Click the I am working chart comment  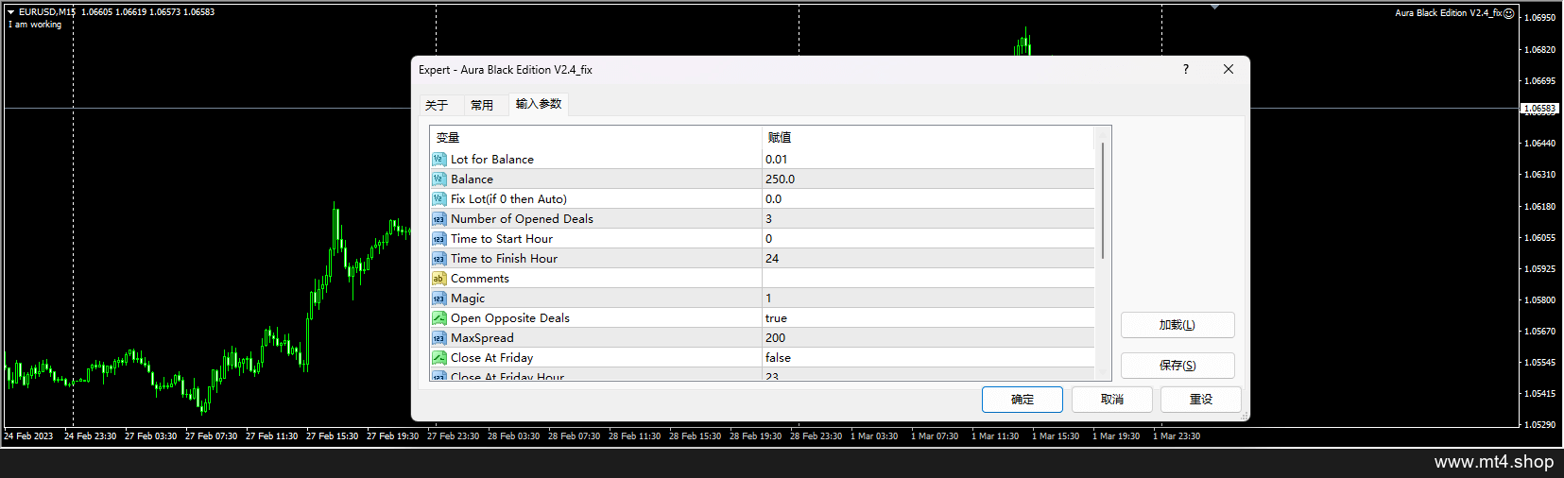tap(35, 25)
